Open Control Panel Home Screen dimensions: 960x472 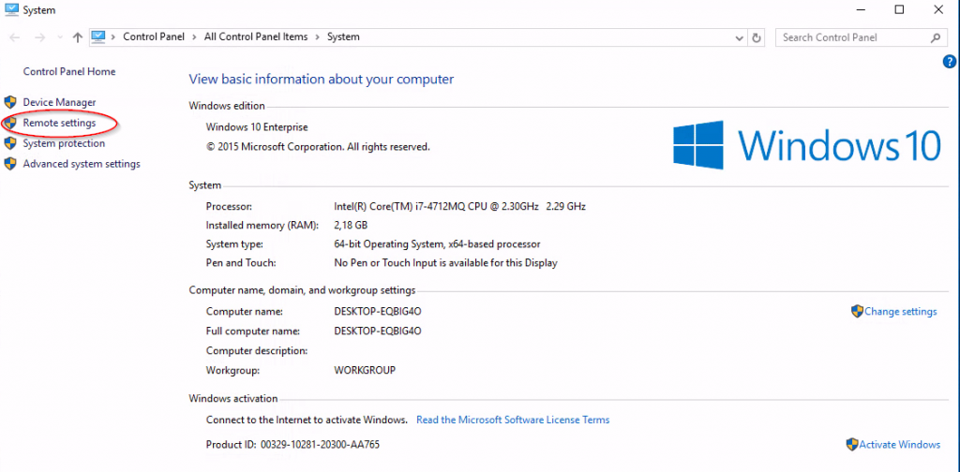69,71
